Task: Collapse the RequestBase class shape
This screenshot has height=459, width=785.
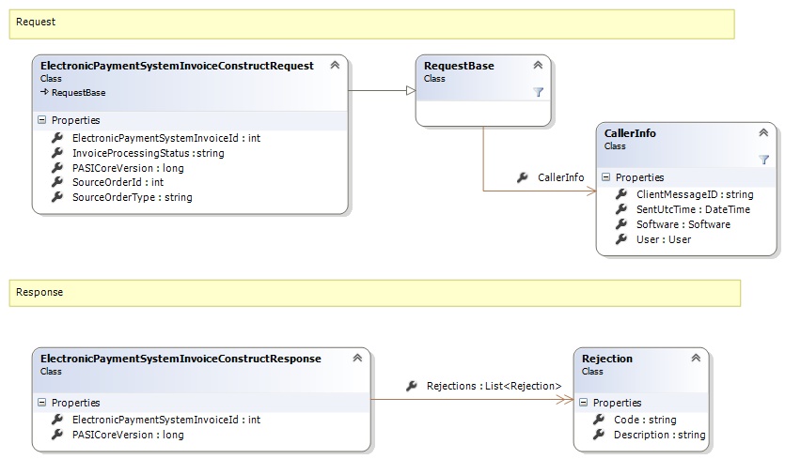Action: 538,66
